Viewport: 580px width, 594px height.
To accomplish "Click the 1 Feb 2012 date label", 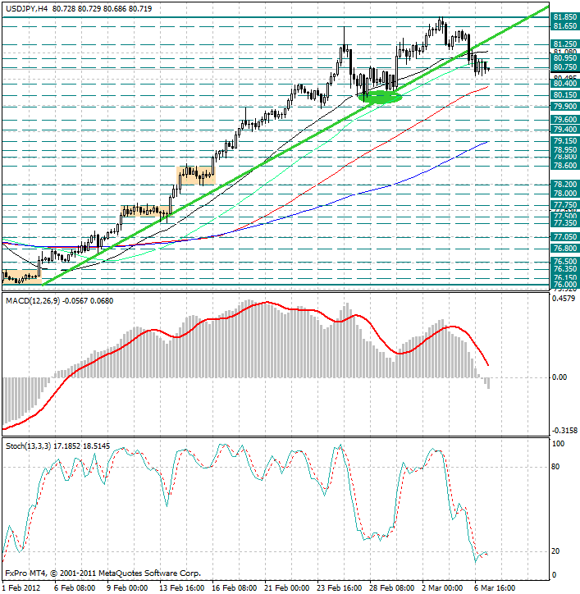I will pos(21,588).
